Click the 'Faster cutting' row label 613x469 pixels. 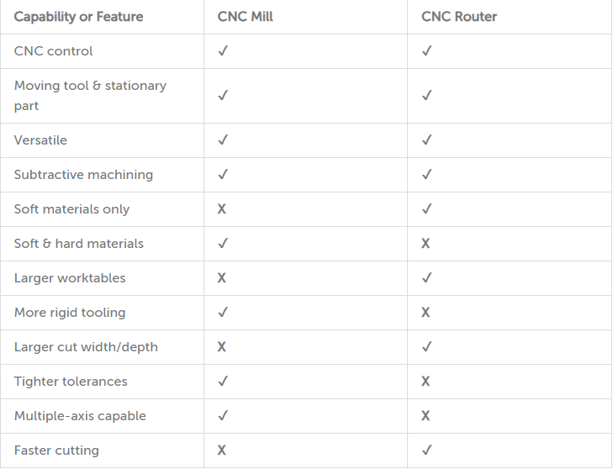tap(56, 451)
